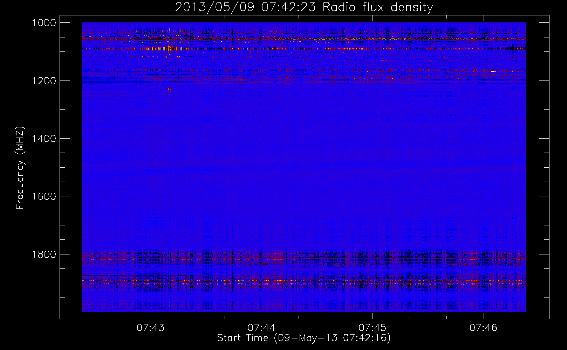Click the "Start Time (09-May-13 07:42:16)" label
Screen dimensions: 567x350
(x=304, y=338)
